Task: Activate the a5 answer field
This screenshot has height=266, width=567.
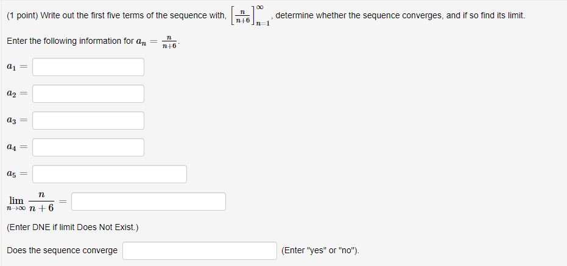Action: pyautogui.click(x=110, y=174)
